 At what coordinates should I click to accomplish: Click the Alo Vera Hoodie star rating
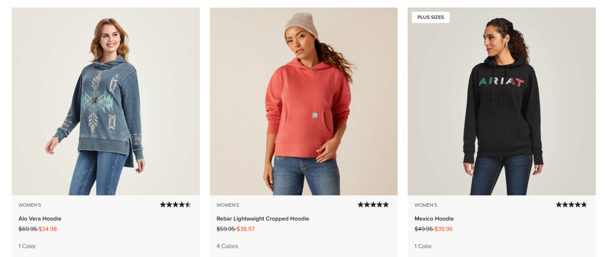coord(175,205)
